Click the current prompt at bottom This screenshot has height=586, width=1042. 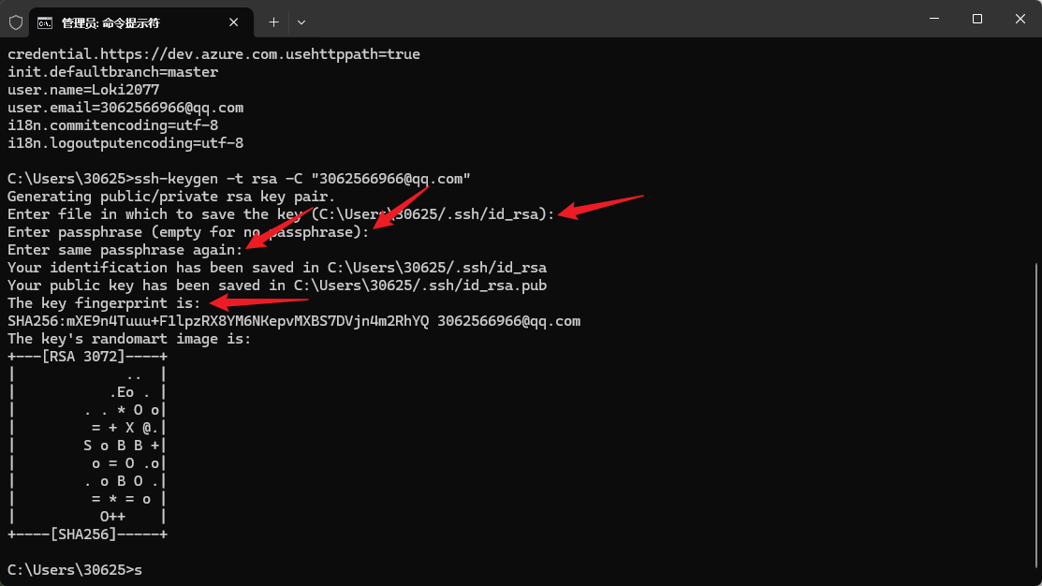coord(75,570)
